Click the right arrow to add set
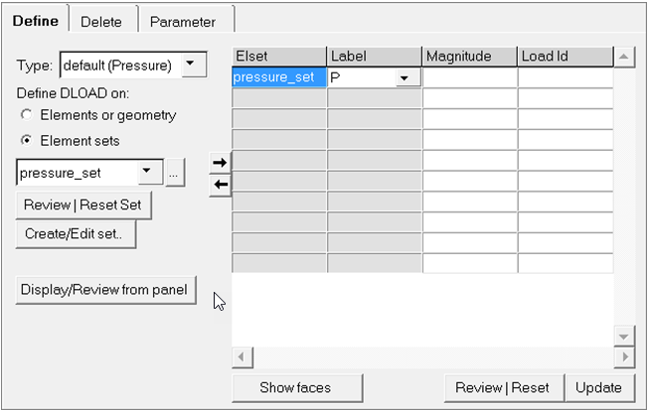649x411 pixels. pos(221,162)
